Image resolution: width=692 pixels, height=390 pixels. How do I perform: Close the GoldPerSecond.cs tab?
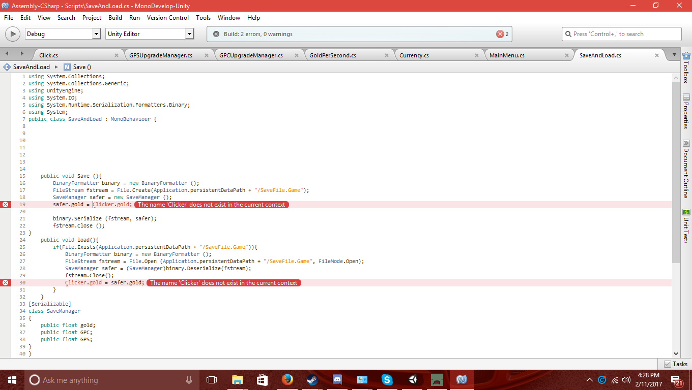coord(387,55)
